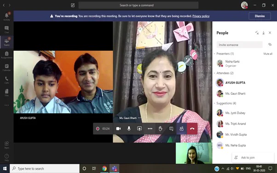The width and height of the screenshot is (277, 173).
Task: Open manage permissions icon in People panel
Action: coord(257,33)
